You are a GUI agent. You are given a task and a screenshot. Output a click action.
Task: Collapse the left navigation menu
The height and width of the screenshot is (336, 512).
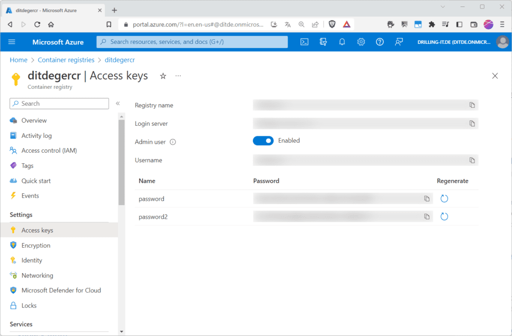[118, 103]
